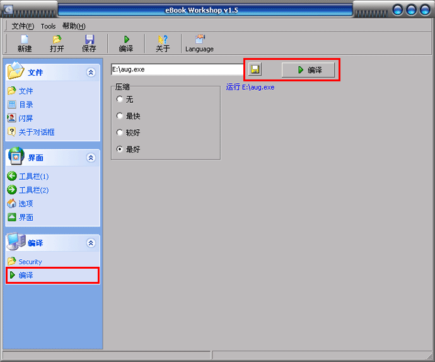
Task: Open the 文件(F) menu
Action: click(23, 26)
